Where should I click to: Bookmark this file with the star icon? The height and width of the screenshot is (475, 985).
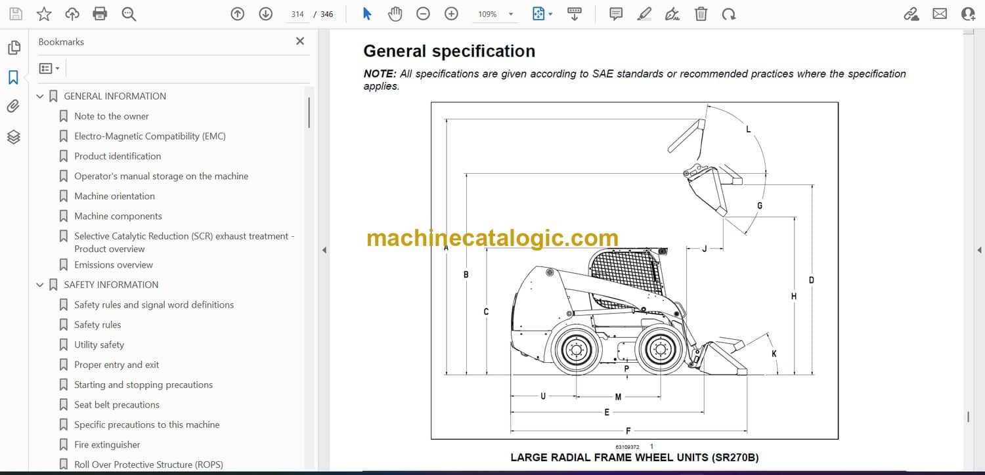pyautogui.click(x=44, y=14)
